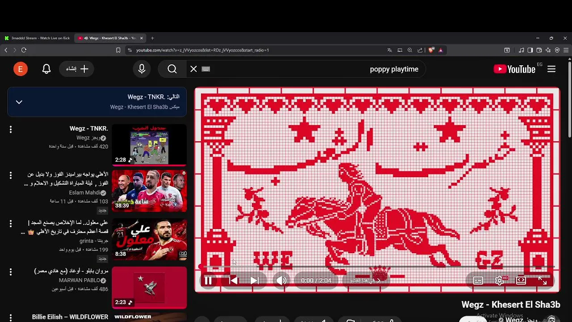Open the Marwan Pablo 2:23 thumbnail
This screenshot has height=322, width=572.
coord(149,288)
